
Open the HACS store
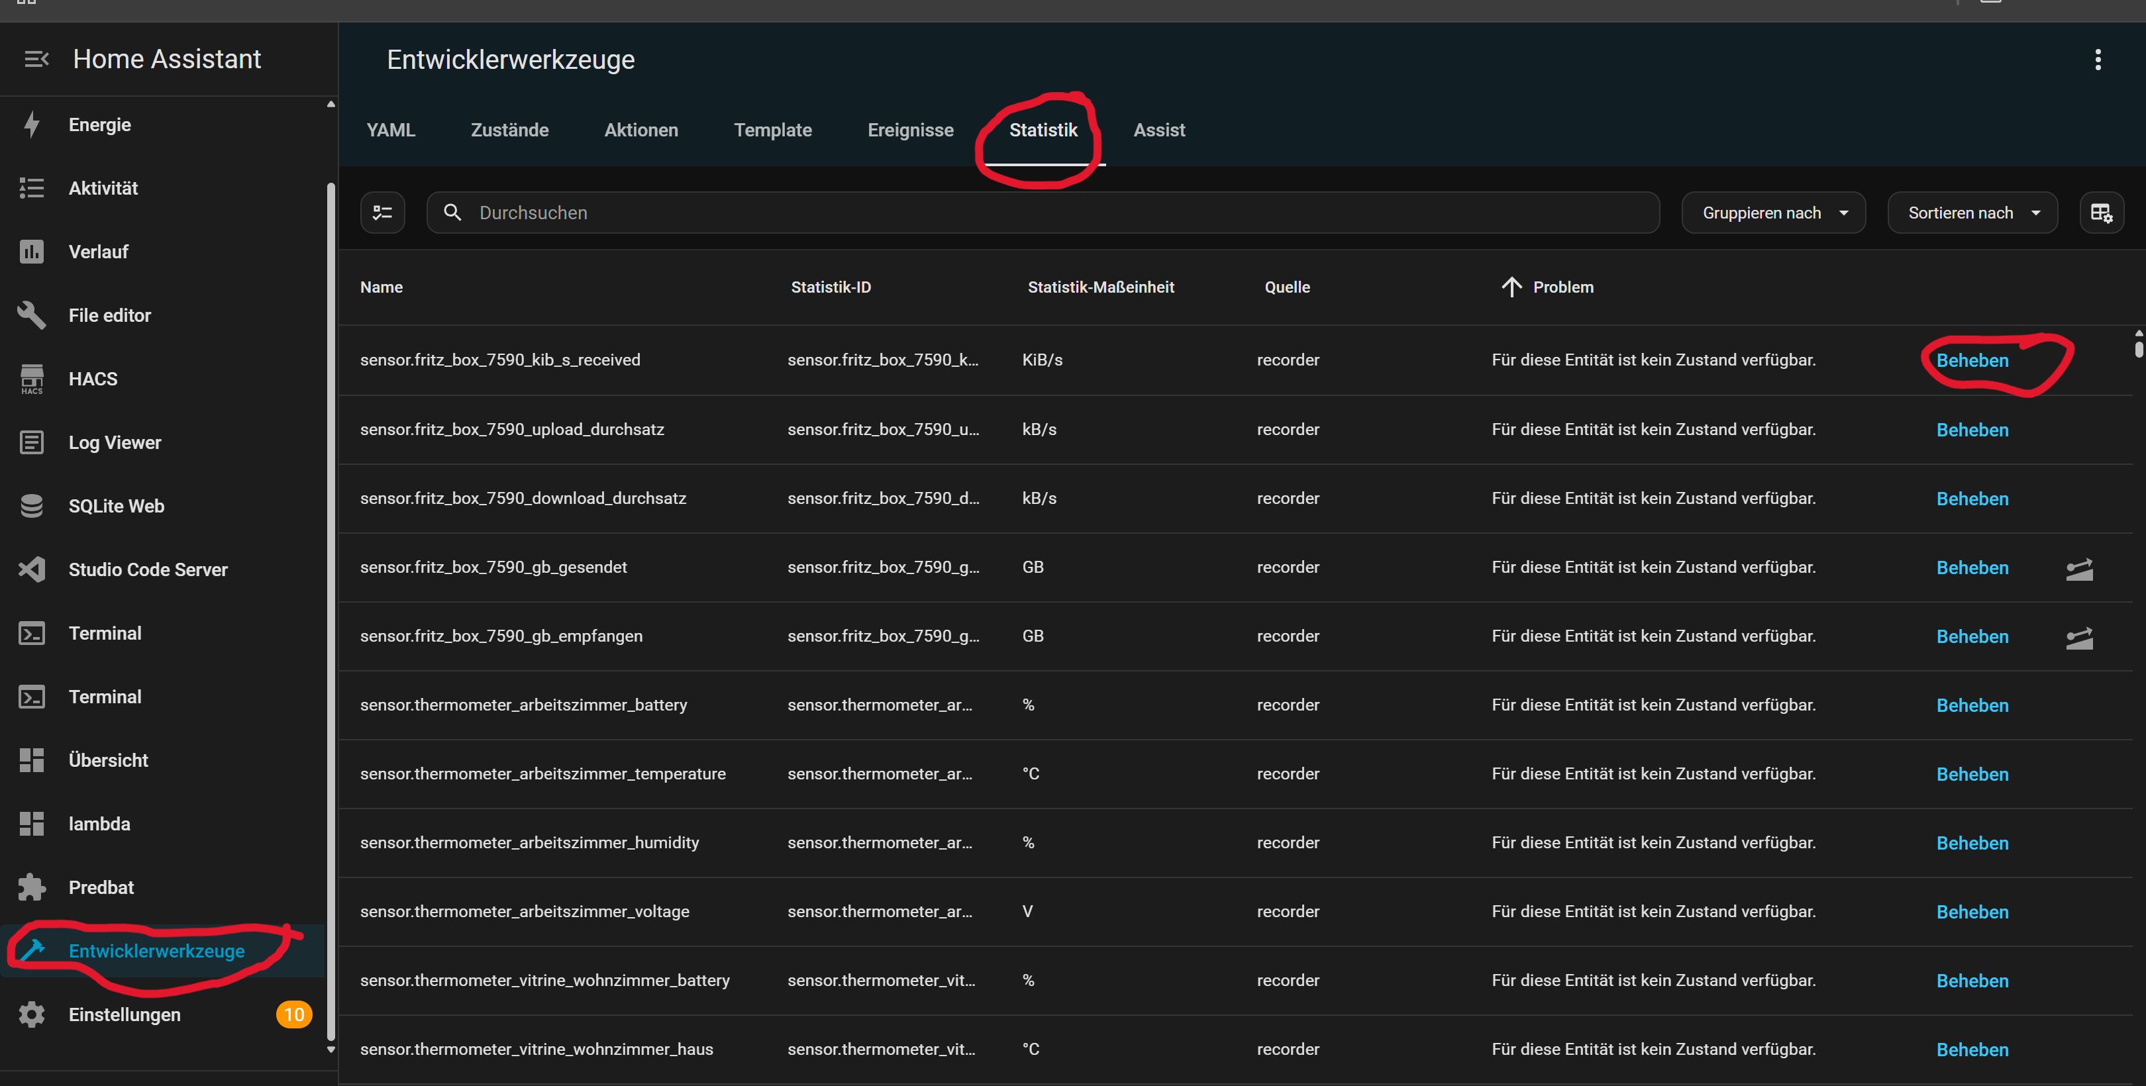tap(93, 379)
